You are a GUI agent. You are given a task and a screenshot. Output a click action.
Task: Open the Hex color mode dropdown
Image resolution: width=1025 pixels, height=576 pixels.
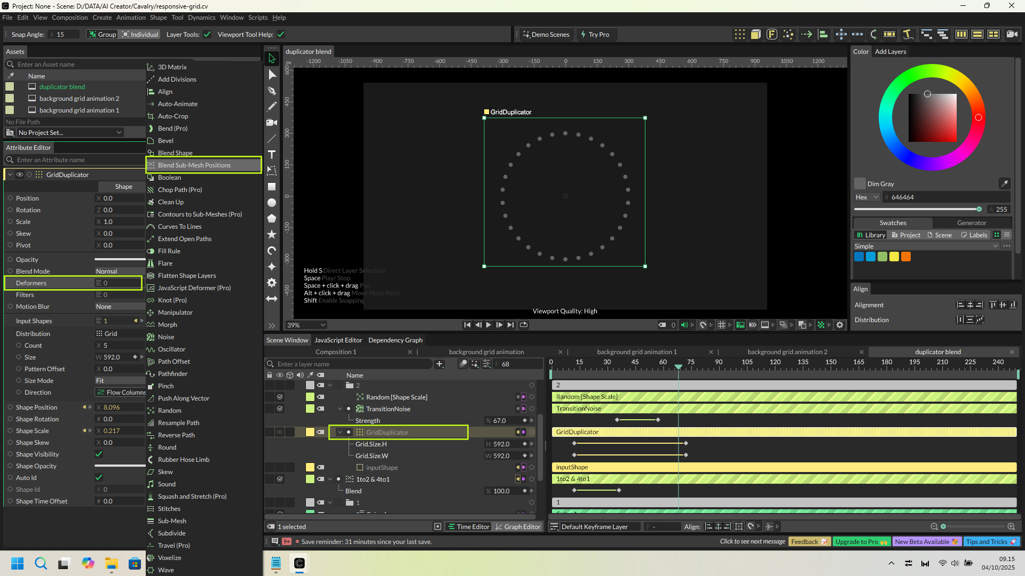[x=866, y=197]
